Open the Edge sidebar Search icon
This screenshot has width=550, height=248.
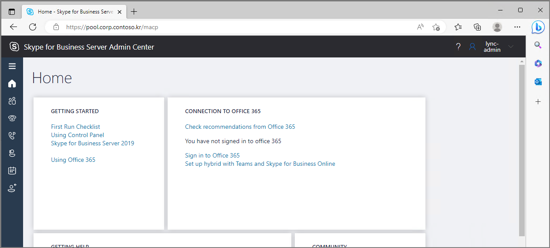click(x=538, y=45)
